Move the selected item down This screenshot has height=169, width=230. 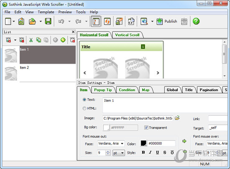[x=63, y=40]
